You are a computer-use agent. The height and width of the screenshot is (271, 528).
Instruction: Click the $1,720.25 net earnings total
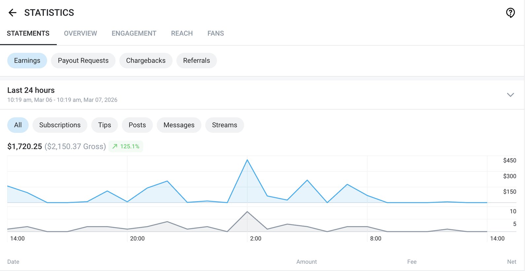(25, 146)
